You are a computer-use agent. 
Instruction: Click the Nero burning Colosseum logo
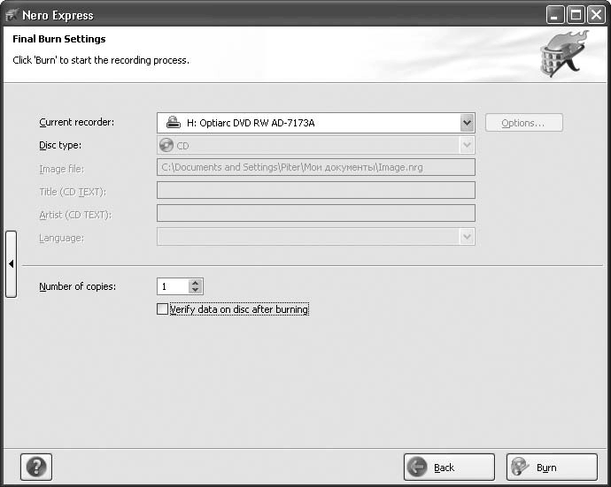coord(563,54)
